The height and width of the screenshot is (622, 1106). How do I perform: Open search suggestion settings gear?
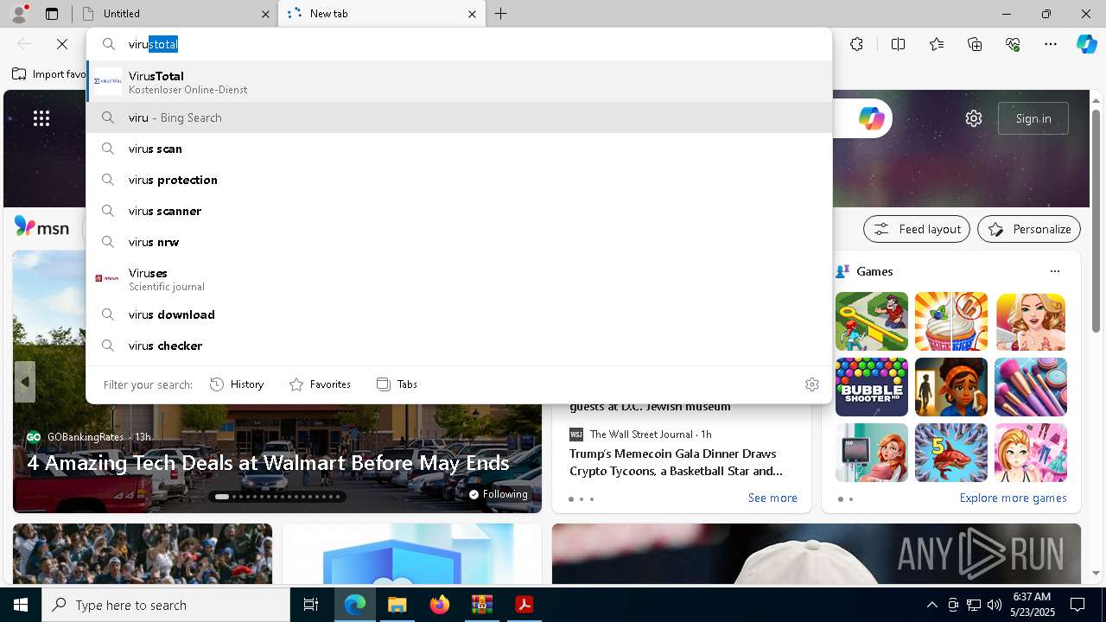pyautogui.click(x=811, y=384)
